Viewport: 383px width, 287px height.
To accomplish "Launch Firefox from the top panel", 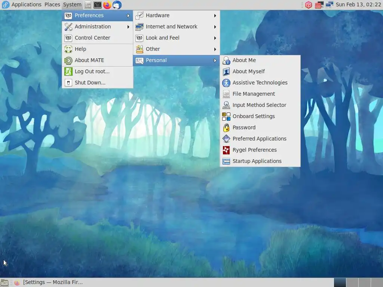I will coord(107,4).
